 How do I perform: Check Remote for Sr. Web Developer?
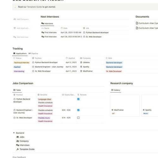click(78, 118)
